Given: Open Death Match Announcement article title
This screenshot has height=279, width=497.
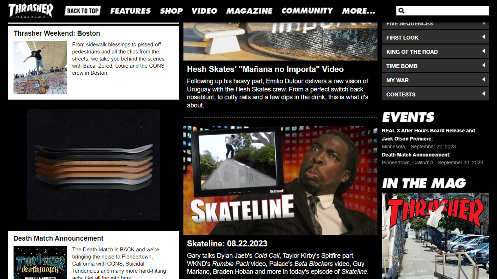Looking at the screenshot, I should pyautogui.click(x=58, y=238).
